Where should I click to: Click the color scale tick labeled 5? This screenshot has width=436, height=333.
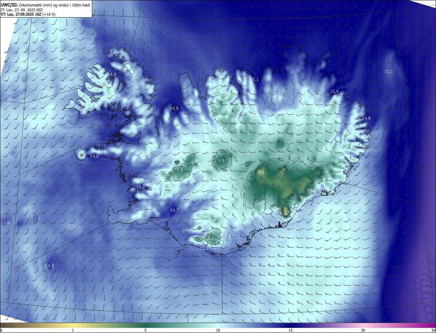(x=145, y=330)
